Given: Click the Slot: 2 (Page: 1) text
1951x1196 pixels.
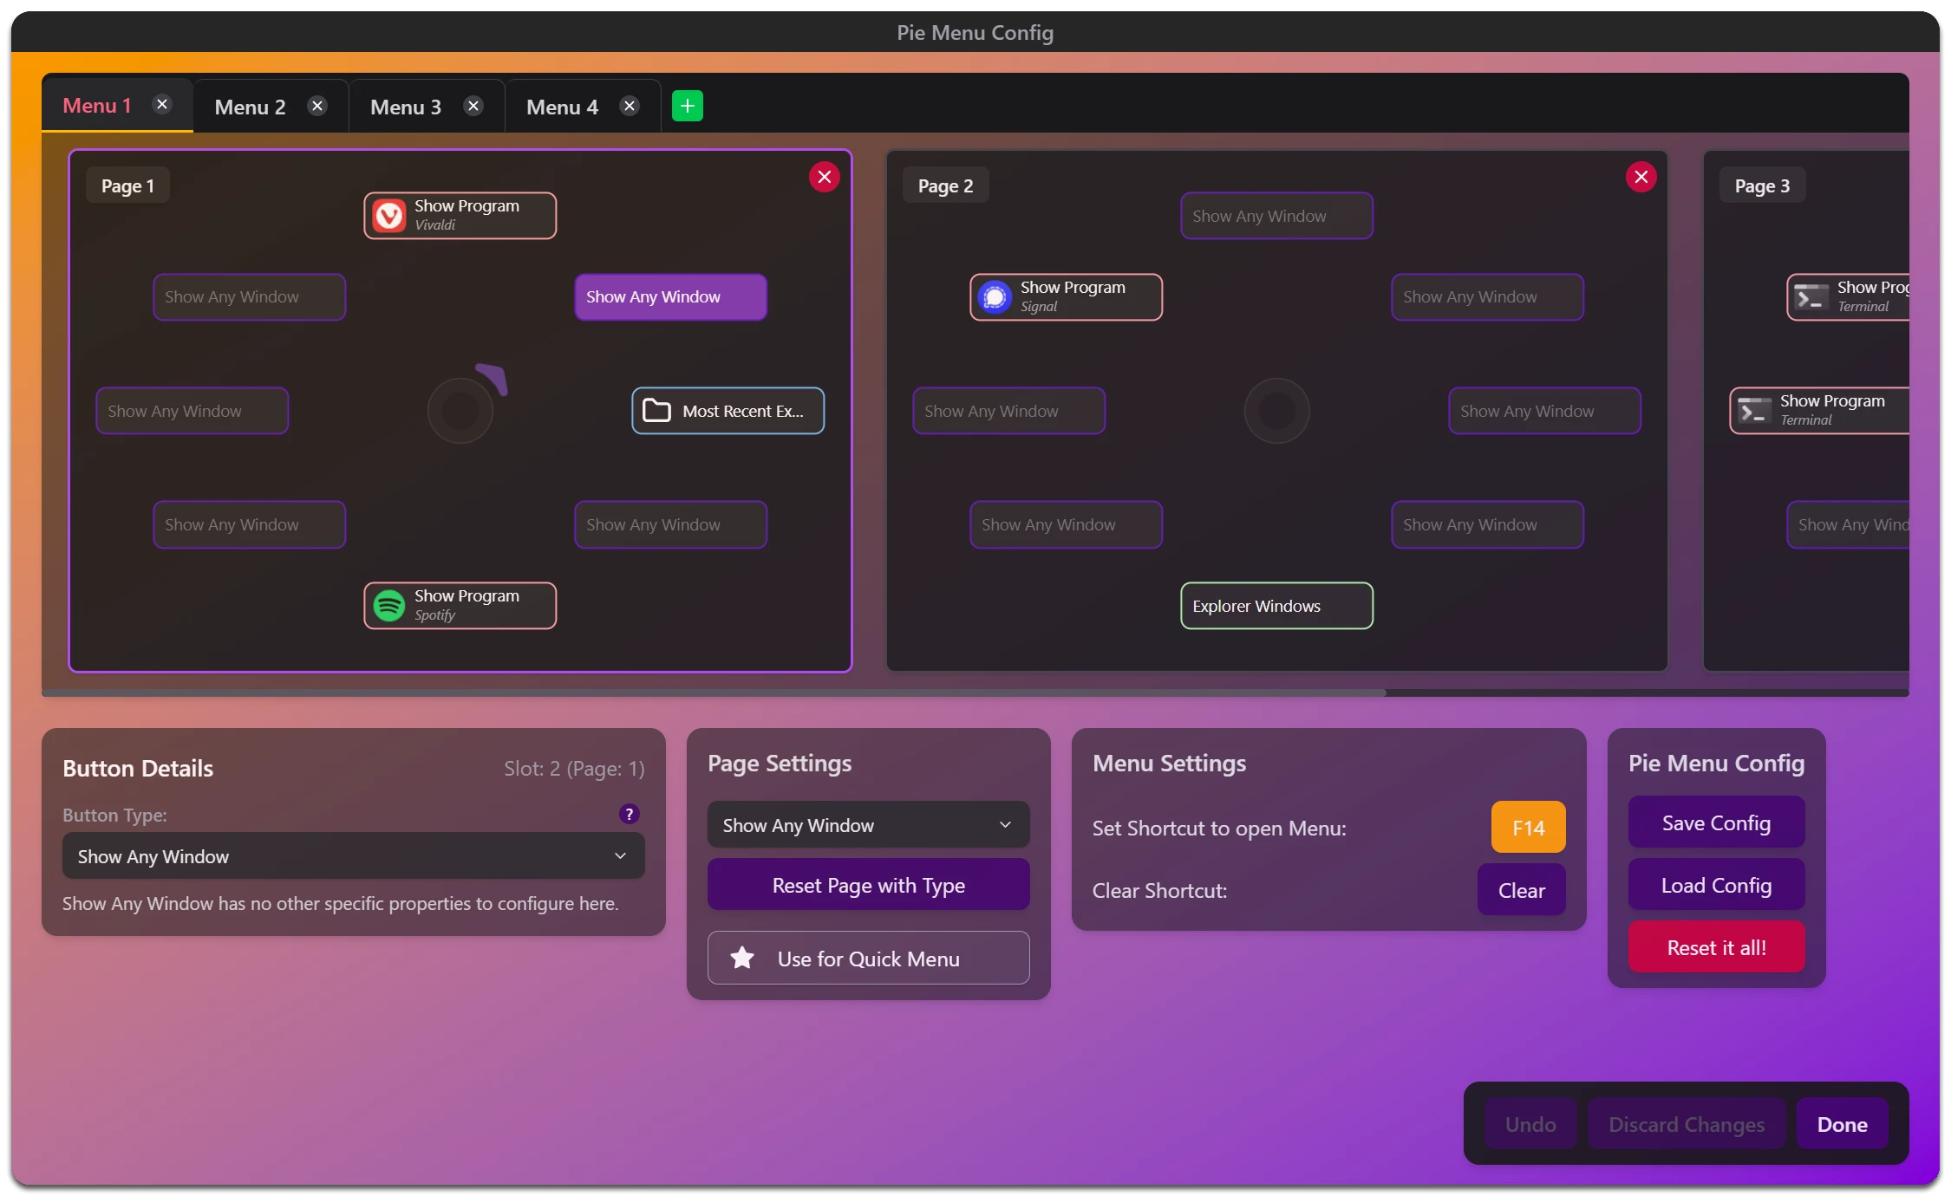Looking at the screenshot, I should [574, 769].
